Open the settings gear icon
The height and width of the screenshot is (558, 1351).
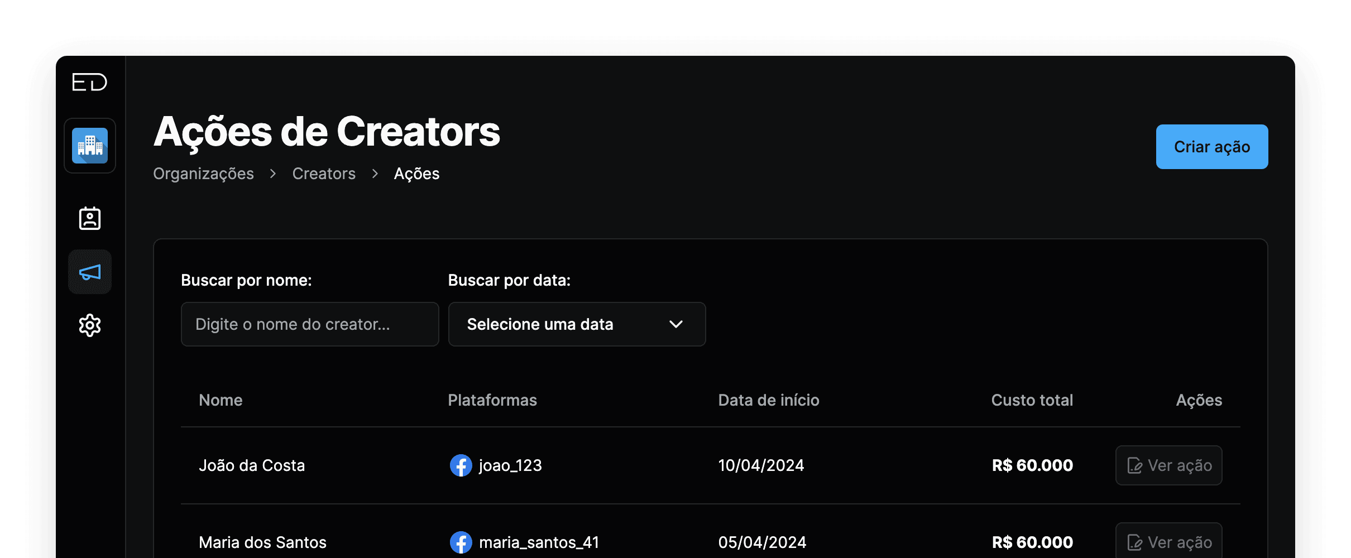pos(89,325)
